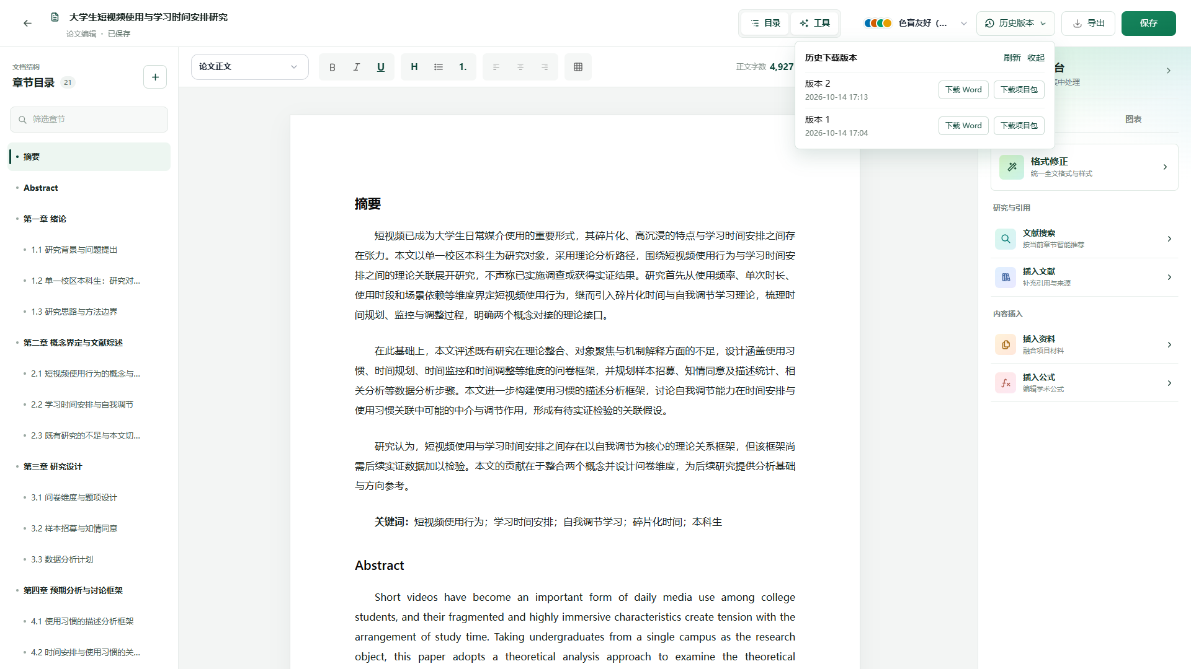1191x669 pixels.
Task: Open the 文献搜索 tool
Action: (x=1084, y=238)
